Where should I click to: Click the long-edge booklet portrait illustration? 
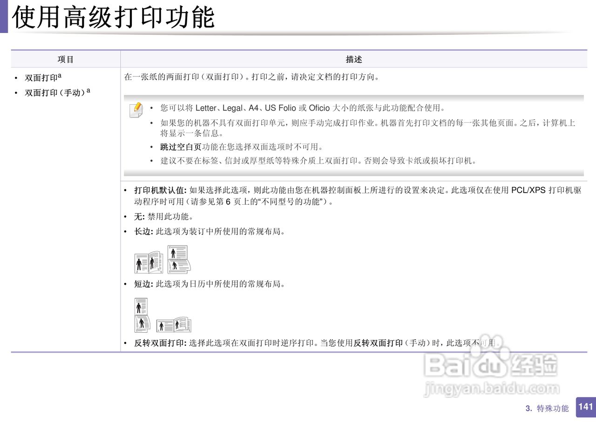coord(149,263)
